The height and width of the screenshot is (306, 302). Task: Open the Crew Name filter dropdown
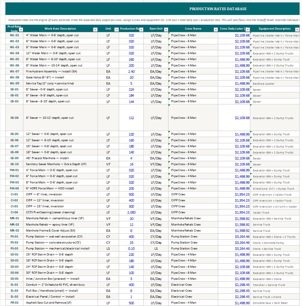click(216, 30)
